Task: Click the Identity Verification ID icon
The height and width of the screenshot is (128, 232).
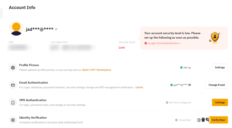Action: point(13,120)
